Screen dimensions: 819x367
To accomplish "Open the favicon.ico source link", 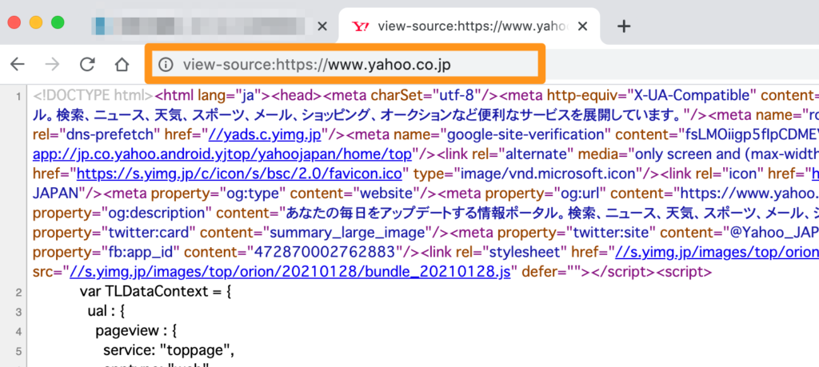I will click(x=225, y=172).
